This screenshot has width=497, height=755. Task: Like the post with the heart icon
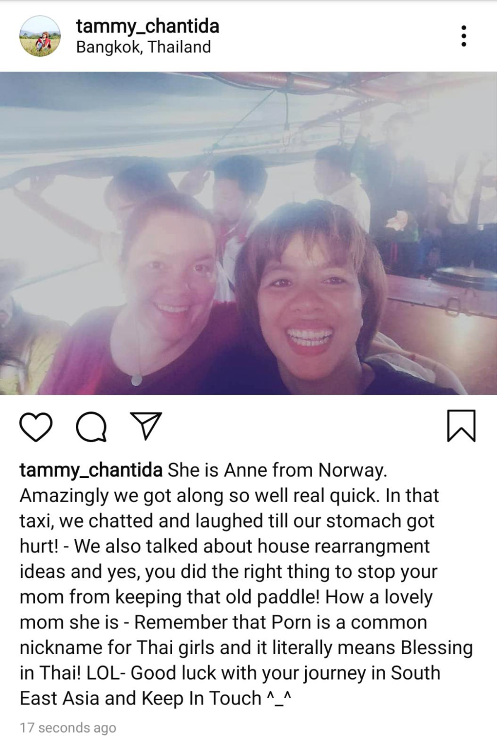(x=36, y=427)
